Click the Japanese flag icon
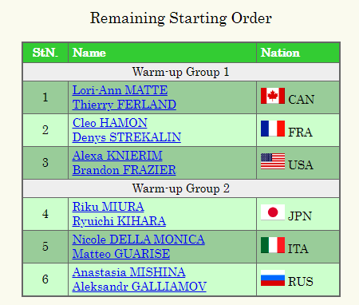The image size is (359, 305). pyautogui.click(x=273, y=212)
